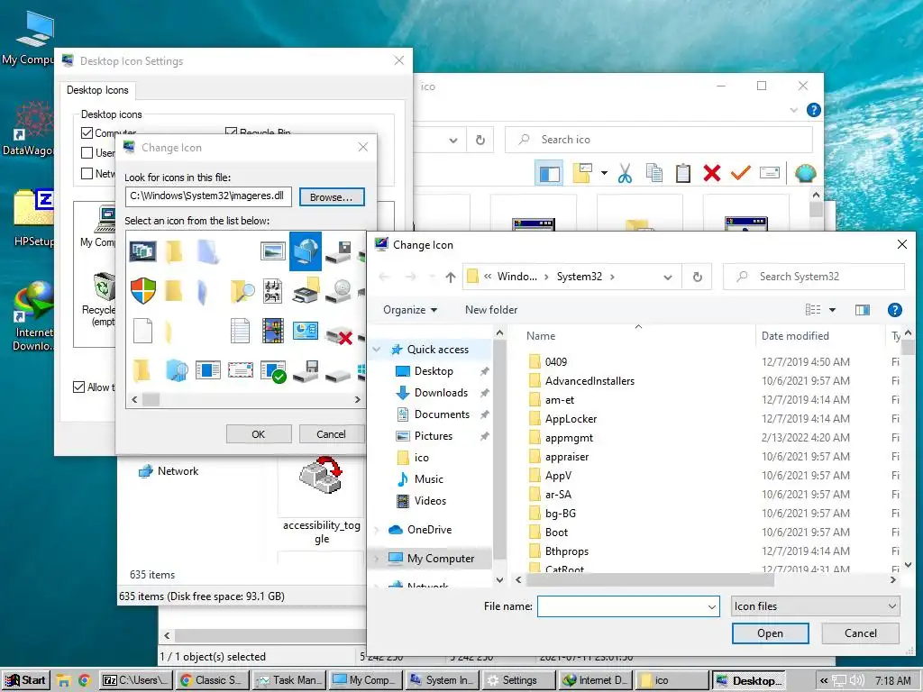This screenshot has width=923, height=692.
Task: Click Cancel in the file browse dialog
Action: point(860,633)
